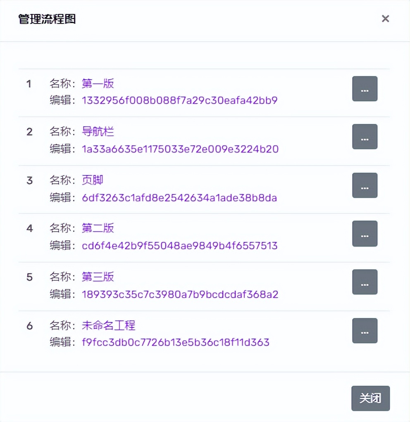Click the edit hash link for 页脚
This screenshot has width=410, height=422.
(179, 197)
